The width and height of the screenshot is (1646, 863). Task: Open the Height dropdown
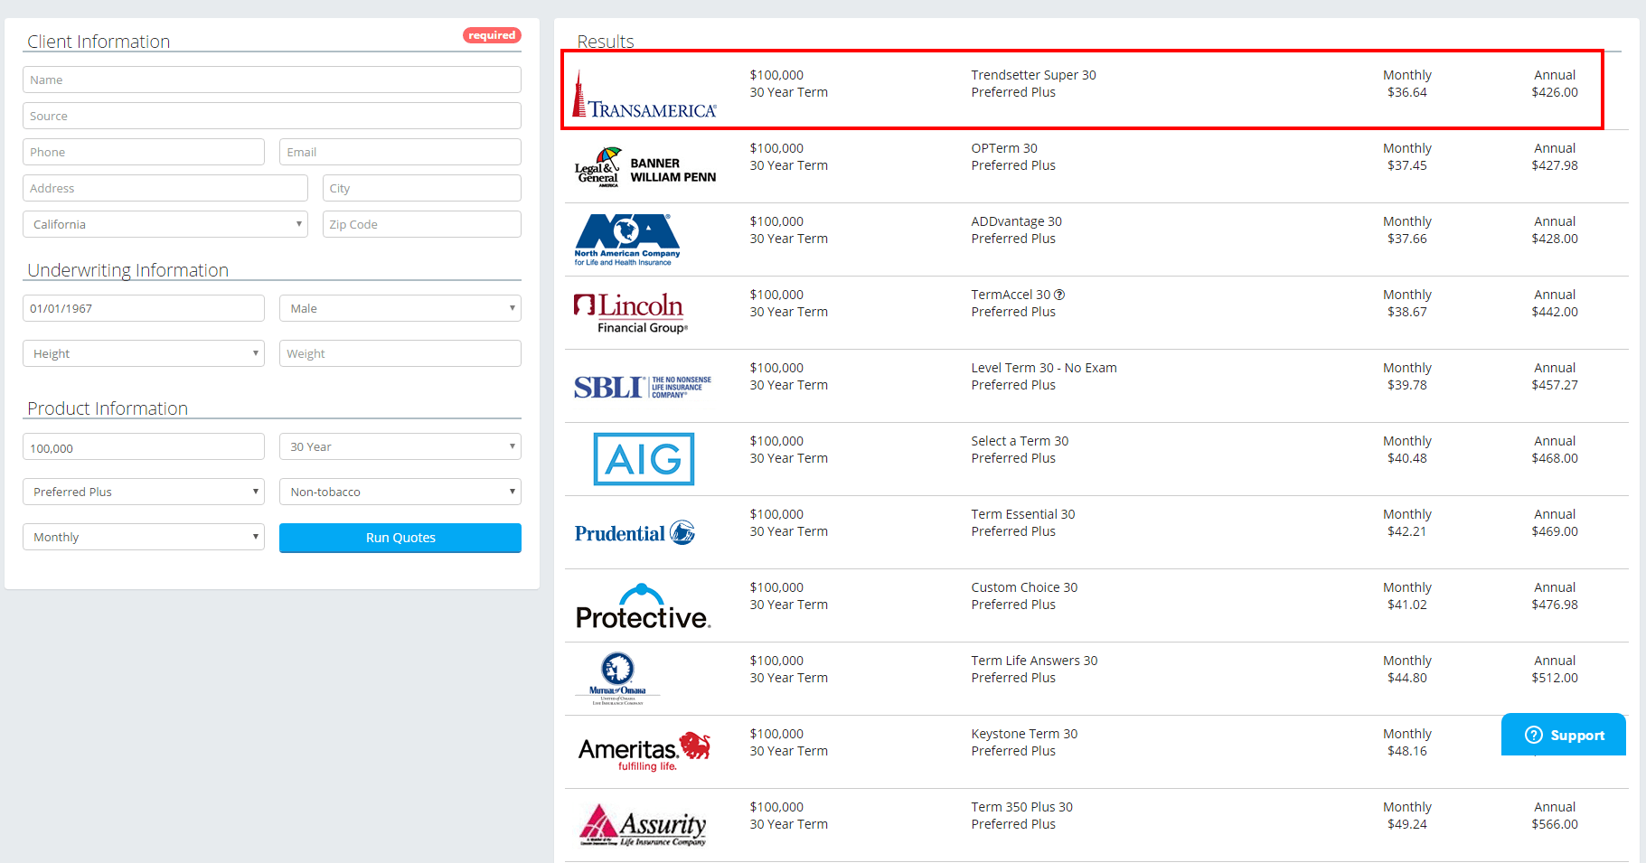pos(144,353)
